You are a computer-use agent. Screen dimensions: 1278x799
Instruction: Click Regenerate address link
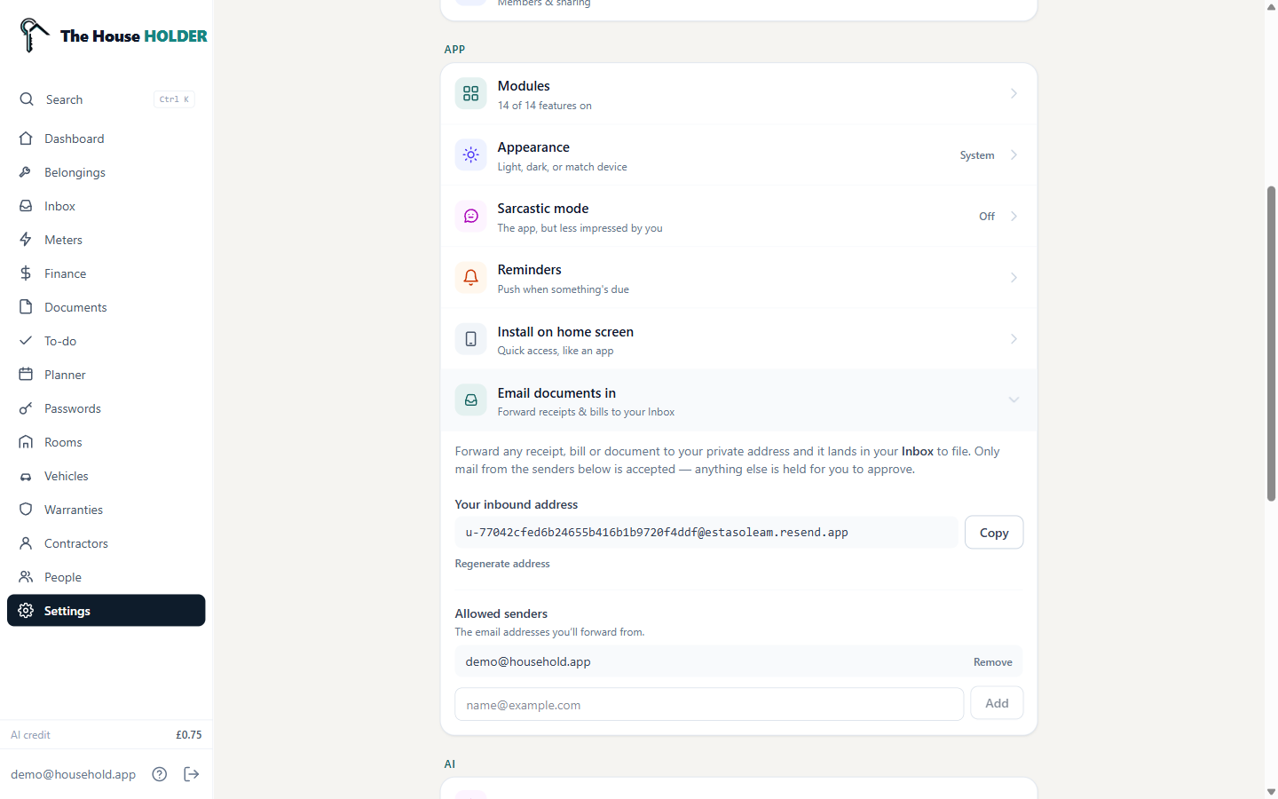502,564
